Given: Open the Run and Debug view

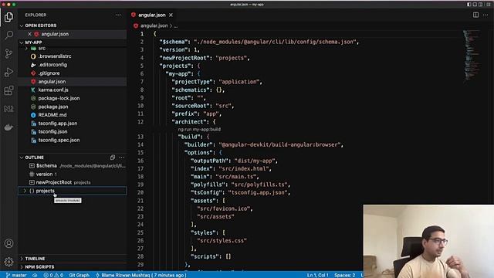Looking at the screenshot, I should point(8,72).
